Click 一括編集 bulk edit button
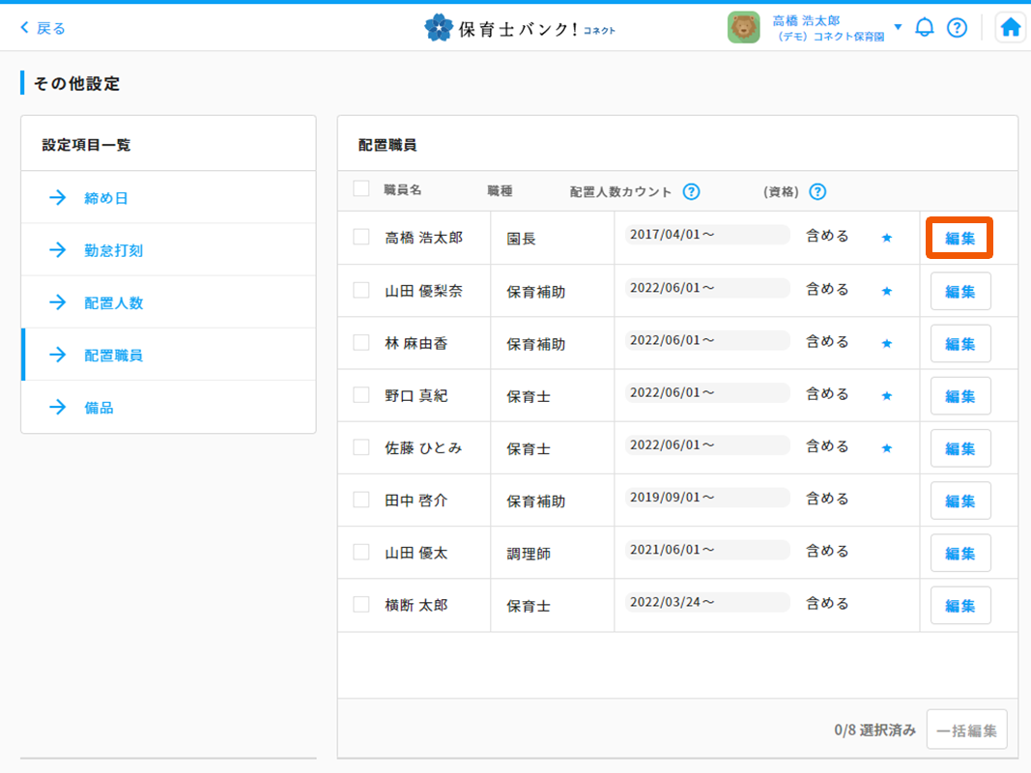The height and width of the screenshot is (773, 1031). click(x=966, y=730)
